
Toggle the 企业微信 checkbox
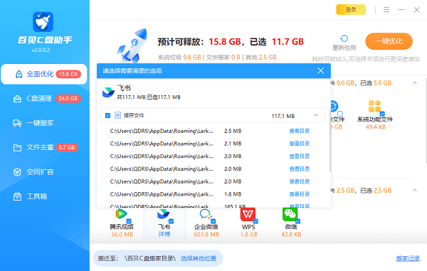pos(213,221)
